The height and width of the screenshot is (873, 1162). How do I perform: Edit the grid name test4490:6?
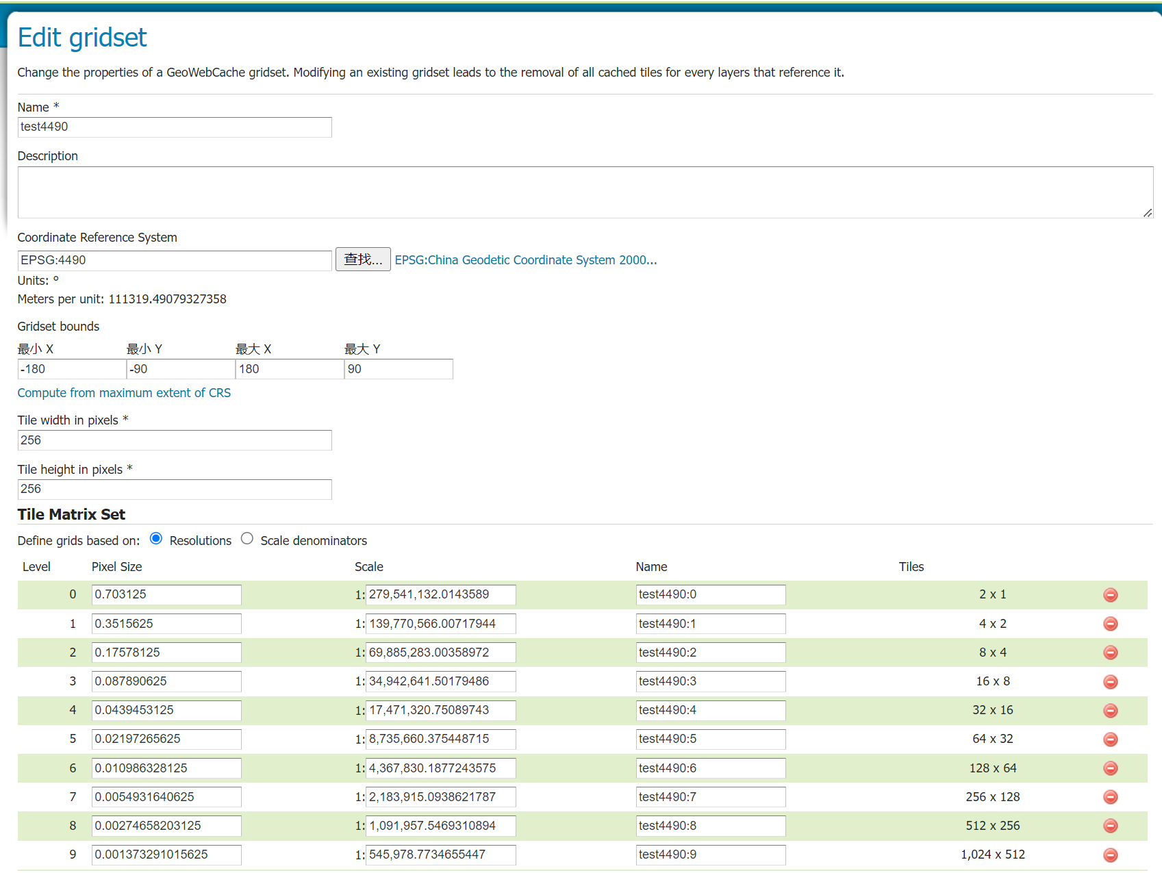click(711, 768)
